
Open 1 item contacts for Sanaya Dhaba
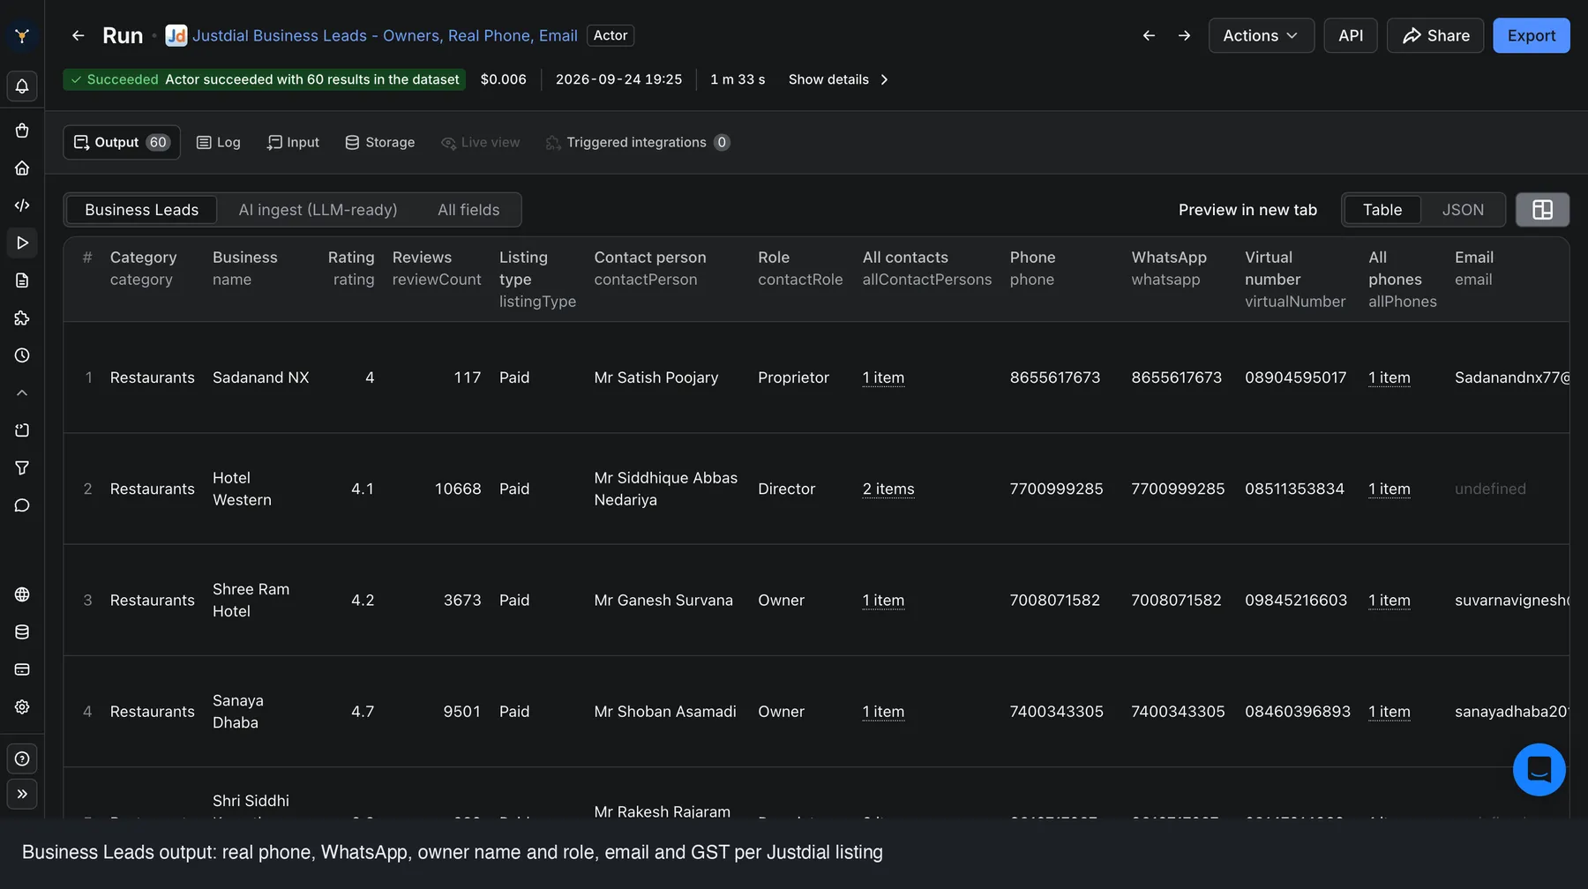[x=883, y=711]
